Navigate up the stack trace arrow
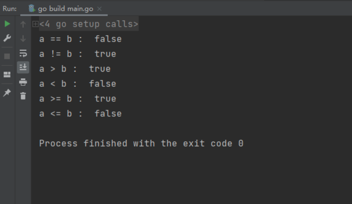Image resolution: width=352 pixels, height=204 pixels. pyautogui.click(x=23, y=24)
